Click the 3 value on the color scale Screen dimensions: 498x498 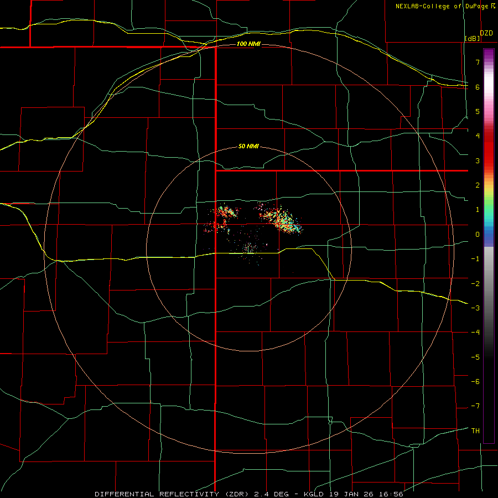[478, 160]
